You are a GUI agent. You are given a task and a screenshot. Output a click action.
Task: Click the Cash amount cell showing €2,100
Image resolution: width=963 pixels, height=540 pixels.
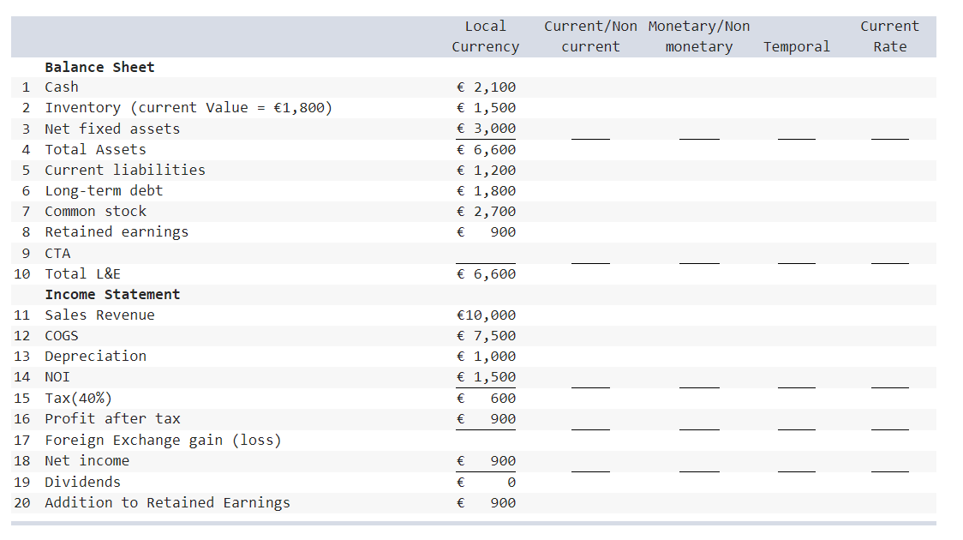click(x=486, y=87)
